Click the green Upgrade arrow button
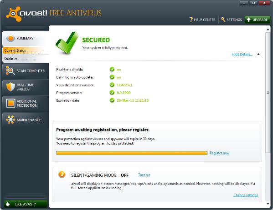 (258, 20)
